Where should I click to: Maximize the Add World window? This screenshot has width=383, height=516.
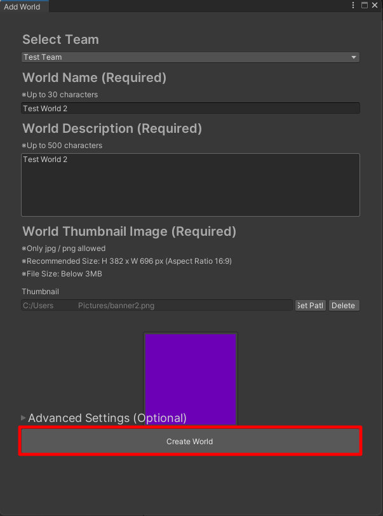click(x=364, y=5)
